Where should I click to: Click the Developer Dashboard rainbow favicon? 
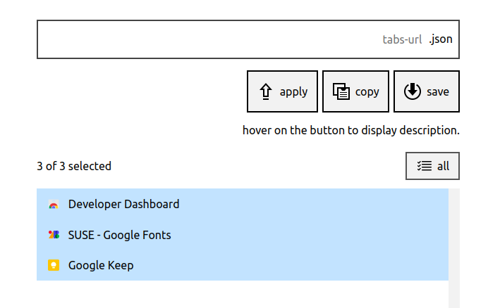click(54, 205)
